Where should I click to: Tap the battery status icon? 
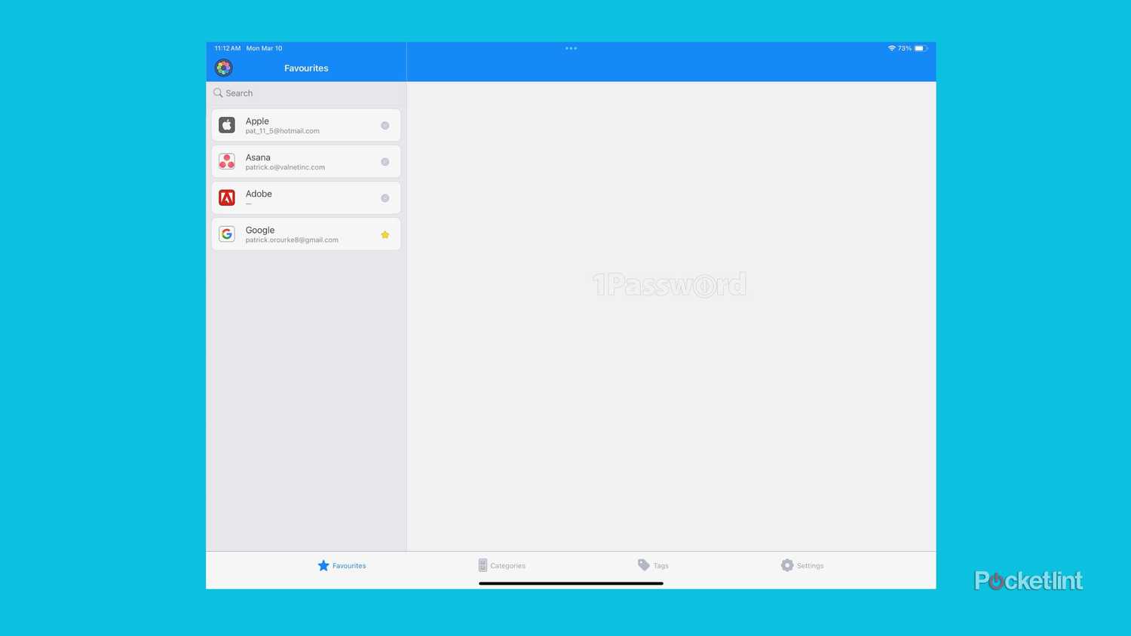pos(921,48)
